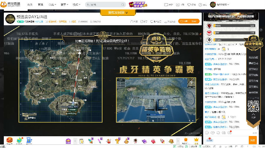Open 合作媒体 in side menu
265x148 pixels.
(x=253, y=92)
